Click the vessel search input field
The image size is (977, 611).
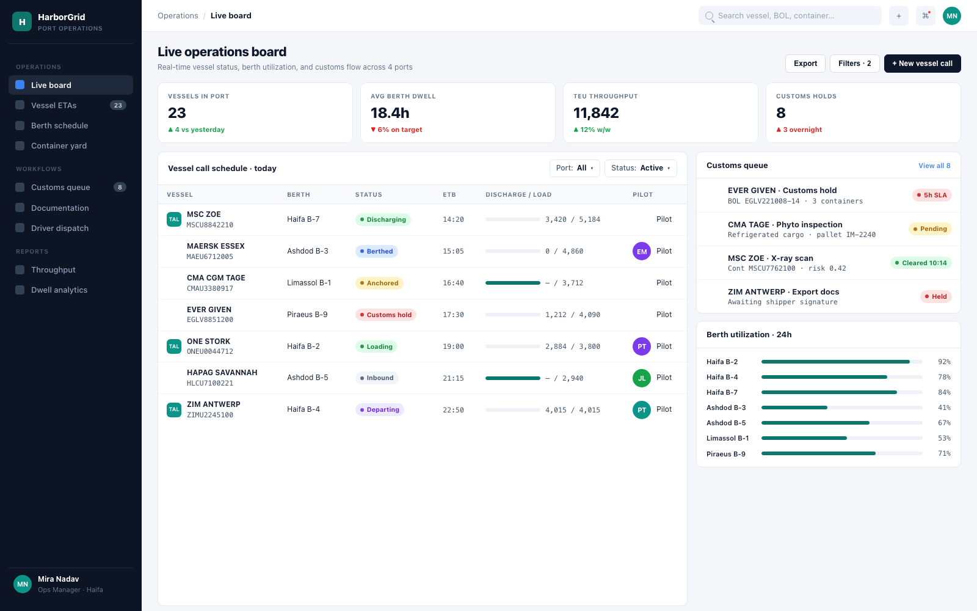click(790, 16)
